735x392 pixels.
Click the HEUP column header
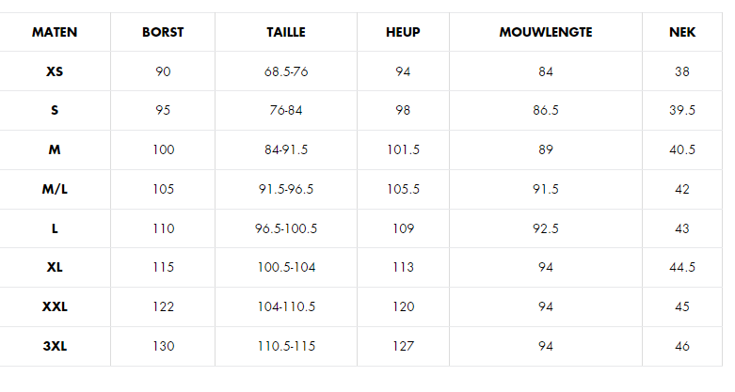403,32
